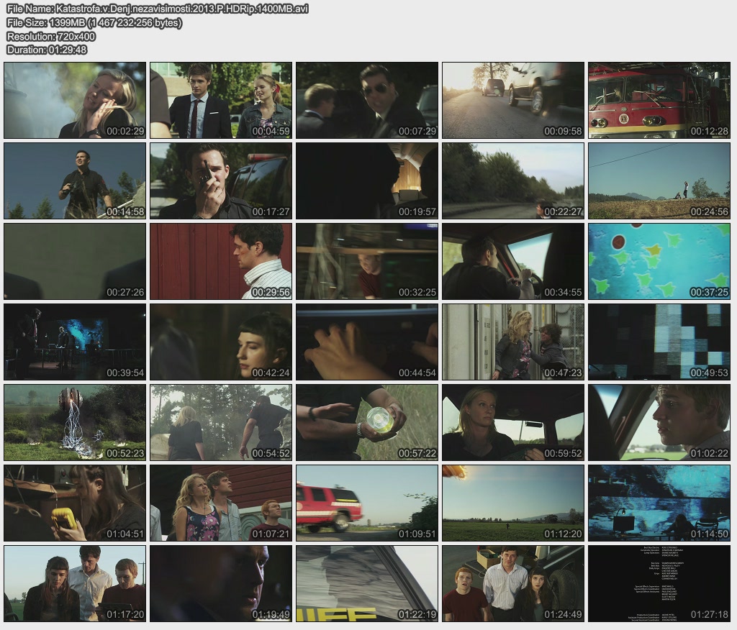Click the File Size text line

click(x=94, y=22)
